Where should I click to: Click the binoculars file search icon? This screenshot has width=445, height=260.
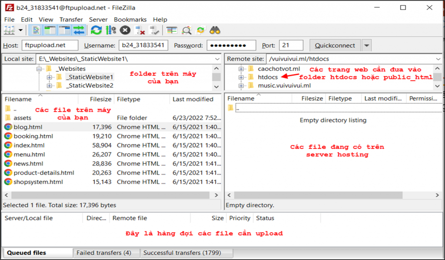tap(215, 30)
